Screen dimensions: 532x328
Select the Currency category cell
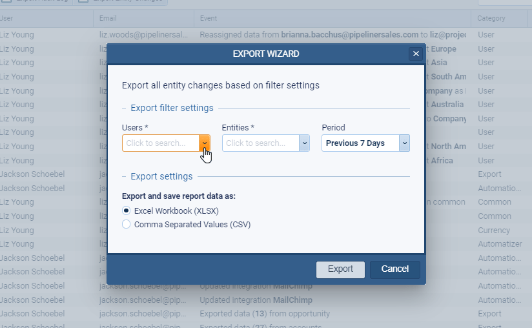[494, 231]
